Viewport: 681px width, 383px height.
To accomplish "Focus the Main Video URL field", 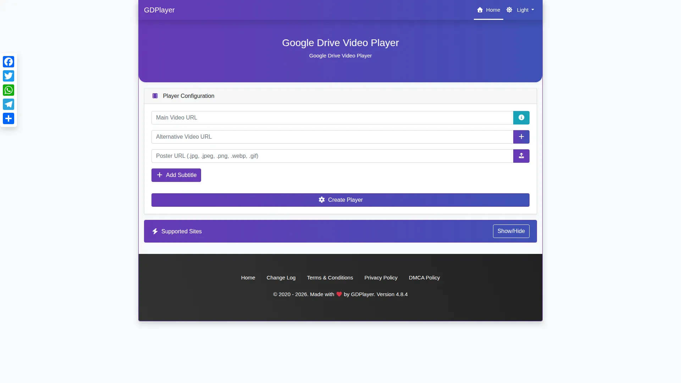I will (332, 118).
